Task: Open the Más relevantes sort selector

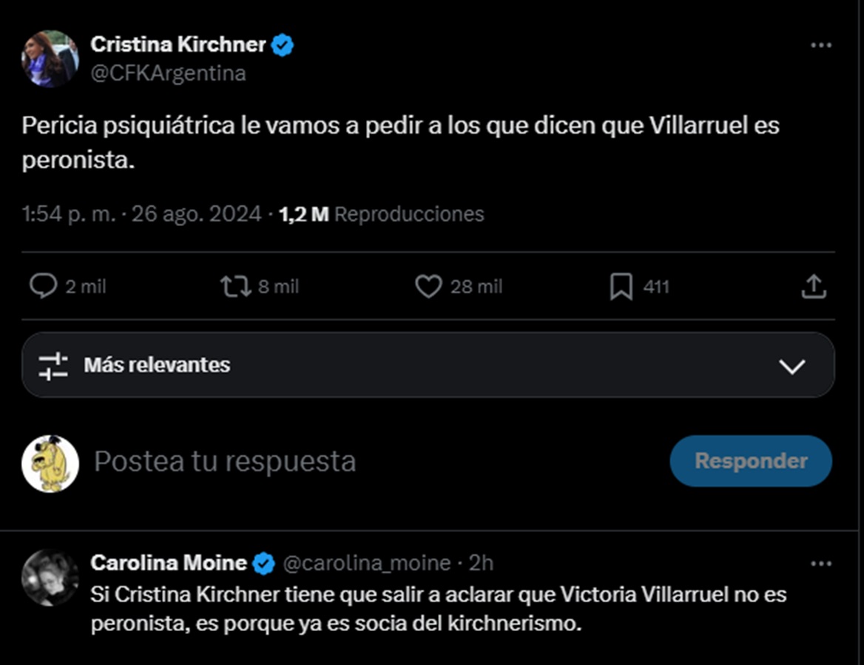Action: [x=428, y=364]
